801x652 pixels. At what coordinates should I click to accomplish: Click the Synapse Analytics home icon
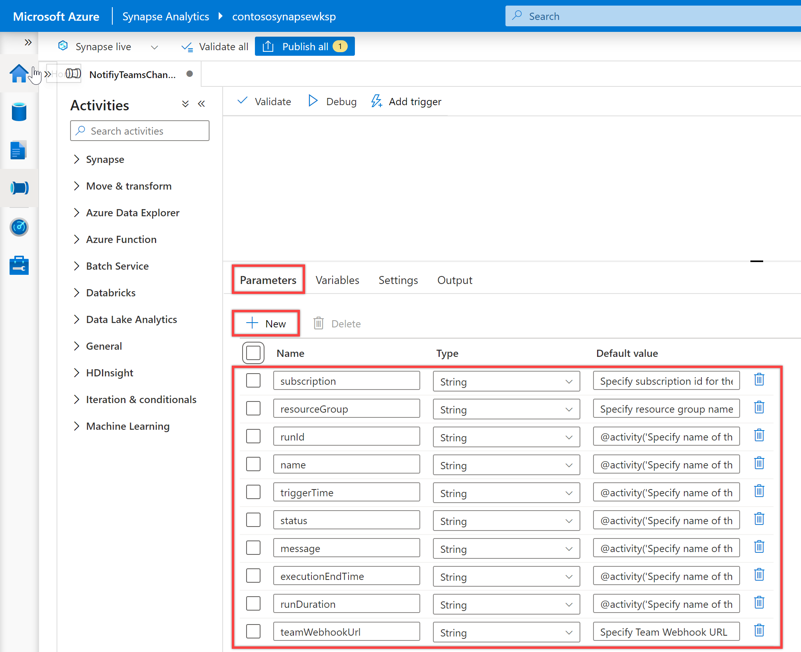[x=19, y=75]
